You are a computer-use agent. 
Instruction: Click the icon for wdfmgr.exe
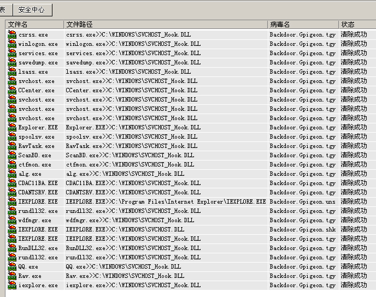tap(12, 220)
